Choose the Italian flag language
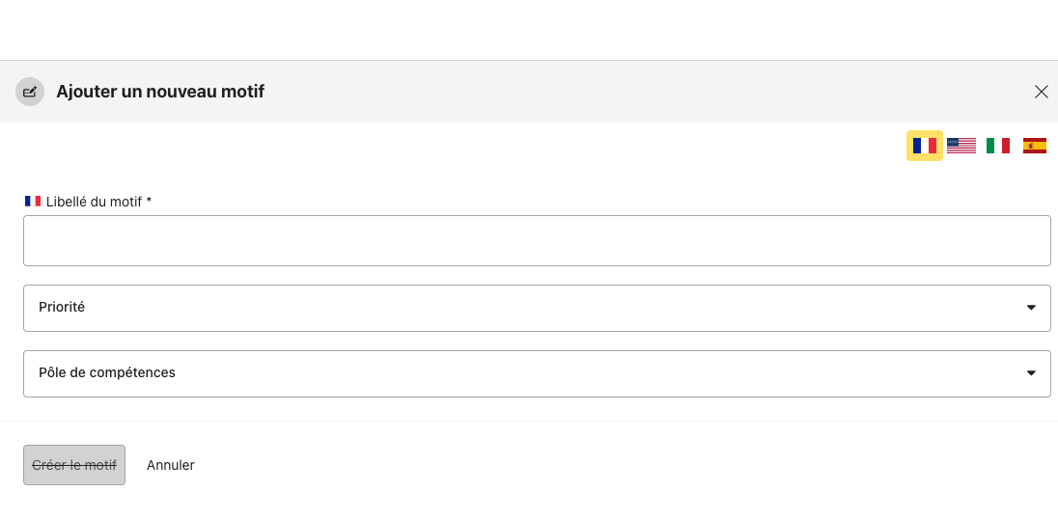The width and height of the screenshot is (1058, 519). [997, 146]
